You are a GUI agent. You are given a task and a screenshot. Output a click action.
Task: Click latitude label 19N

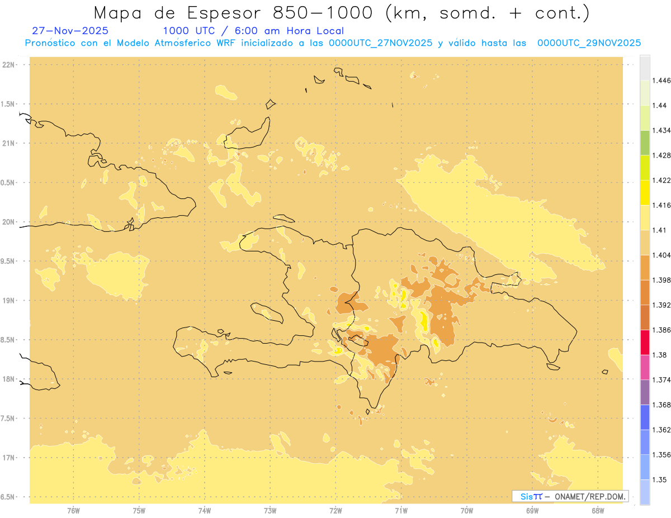click(9, 301)
